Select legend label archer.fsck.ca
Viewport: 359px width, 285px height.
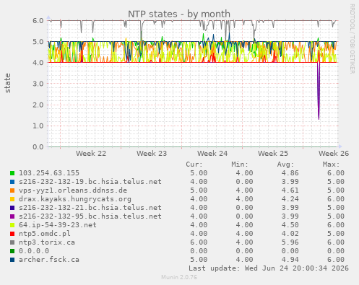[49, 260]
